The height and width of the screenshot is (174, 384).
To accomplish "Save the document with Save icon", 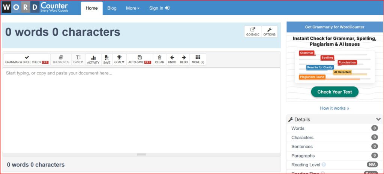I will 107,59.
